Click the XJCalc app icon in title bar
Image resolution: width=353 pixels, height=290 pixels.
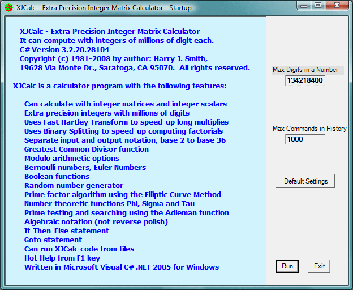(x=8, y=8)
